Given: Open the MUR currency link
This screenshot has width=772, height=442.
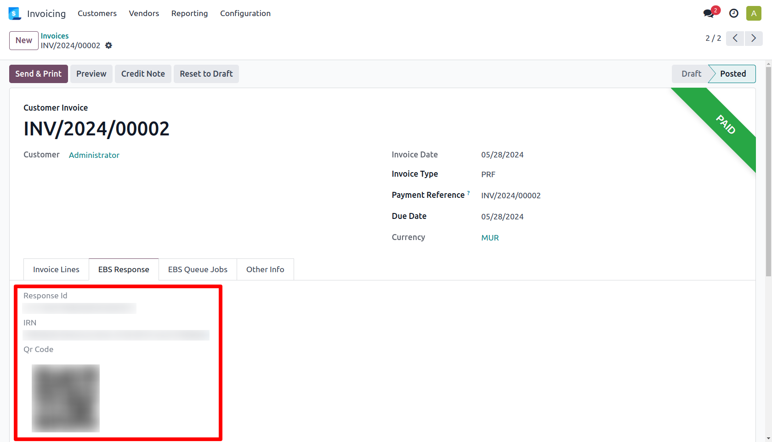Looking at the screenshot, I should 490,238.
